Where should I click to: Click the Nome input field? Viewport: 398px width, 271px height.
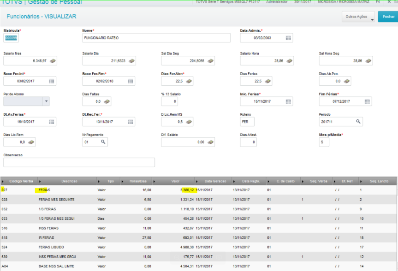tap(156, 38)
